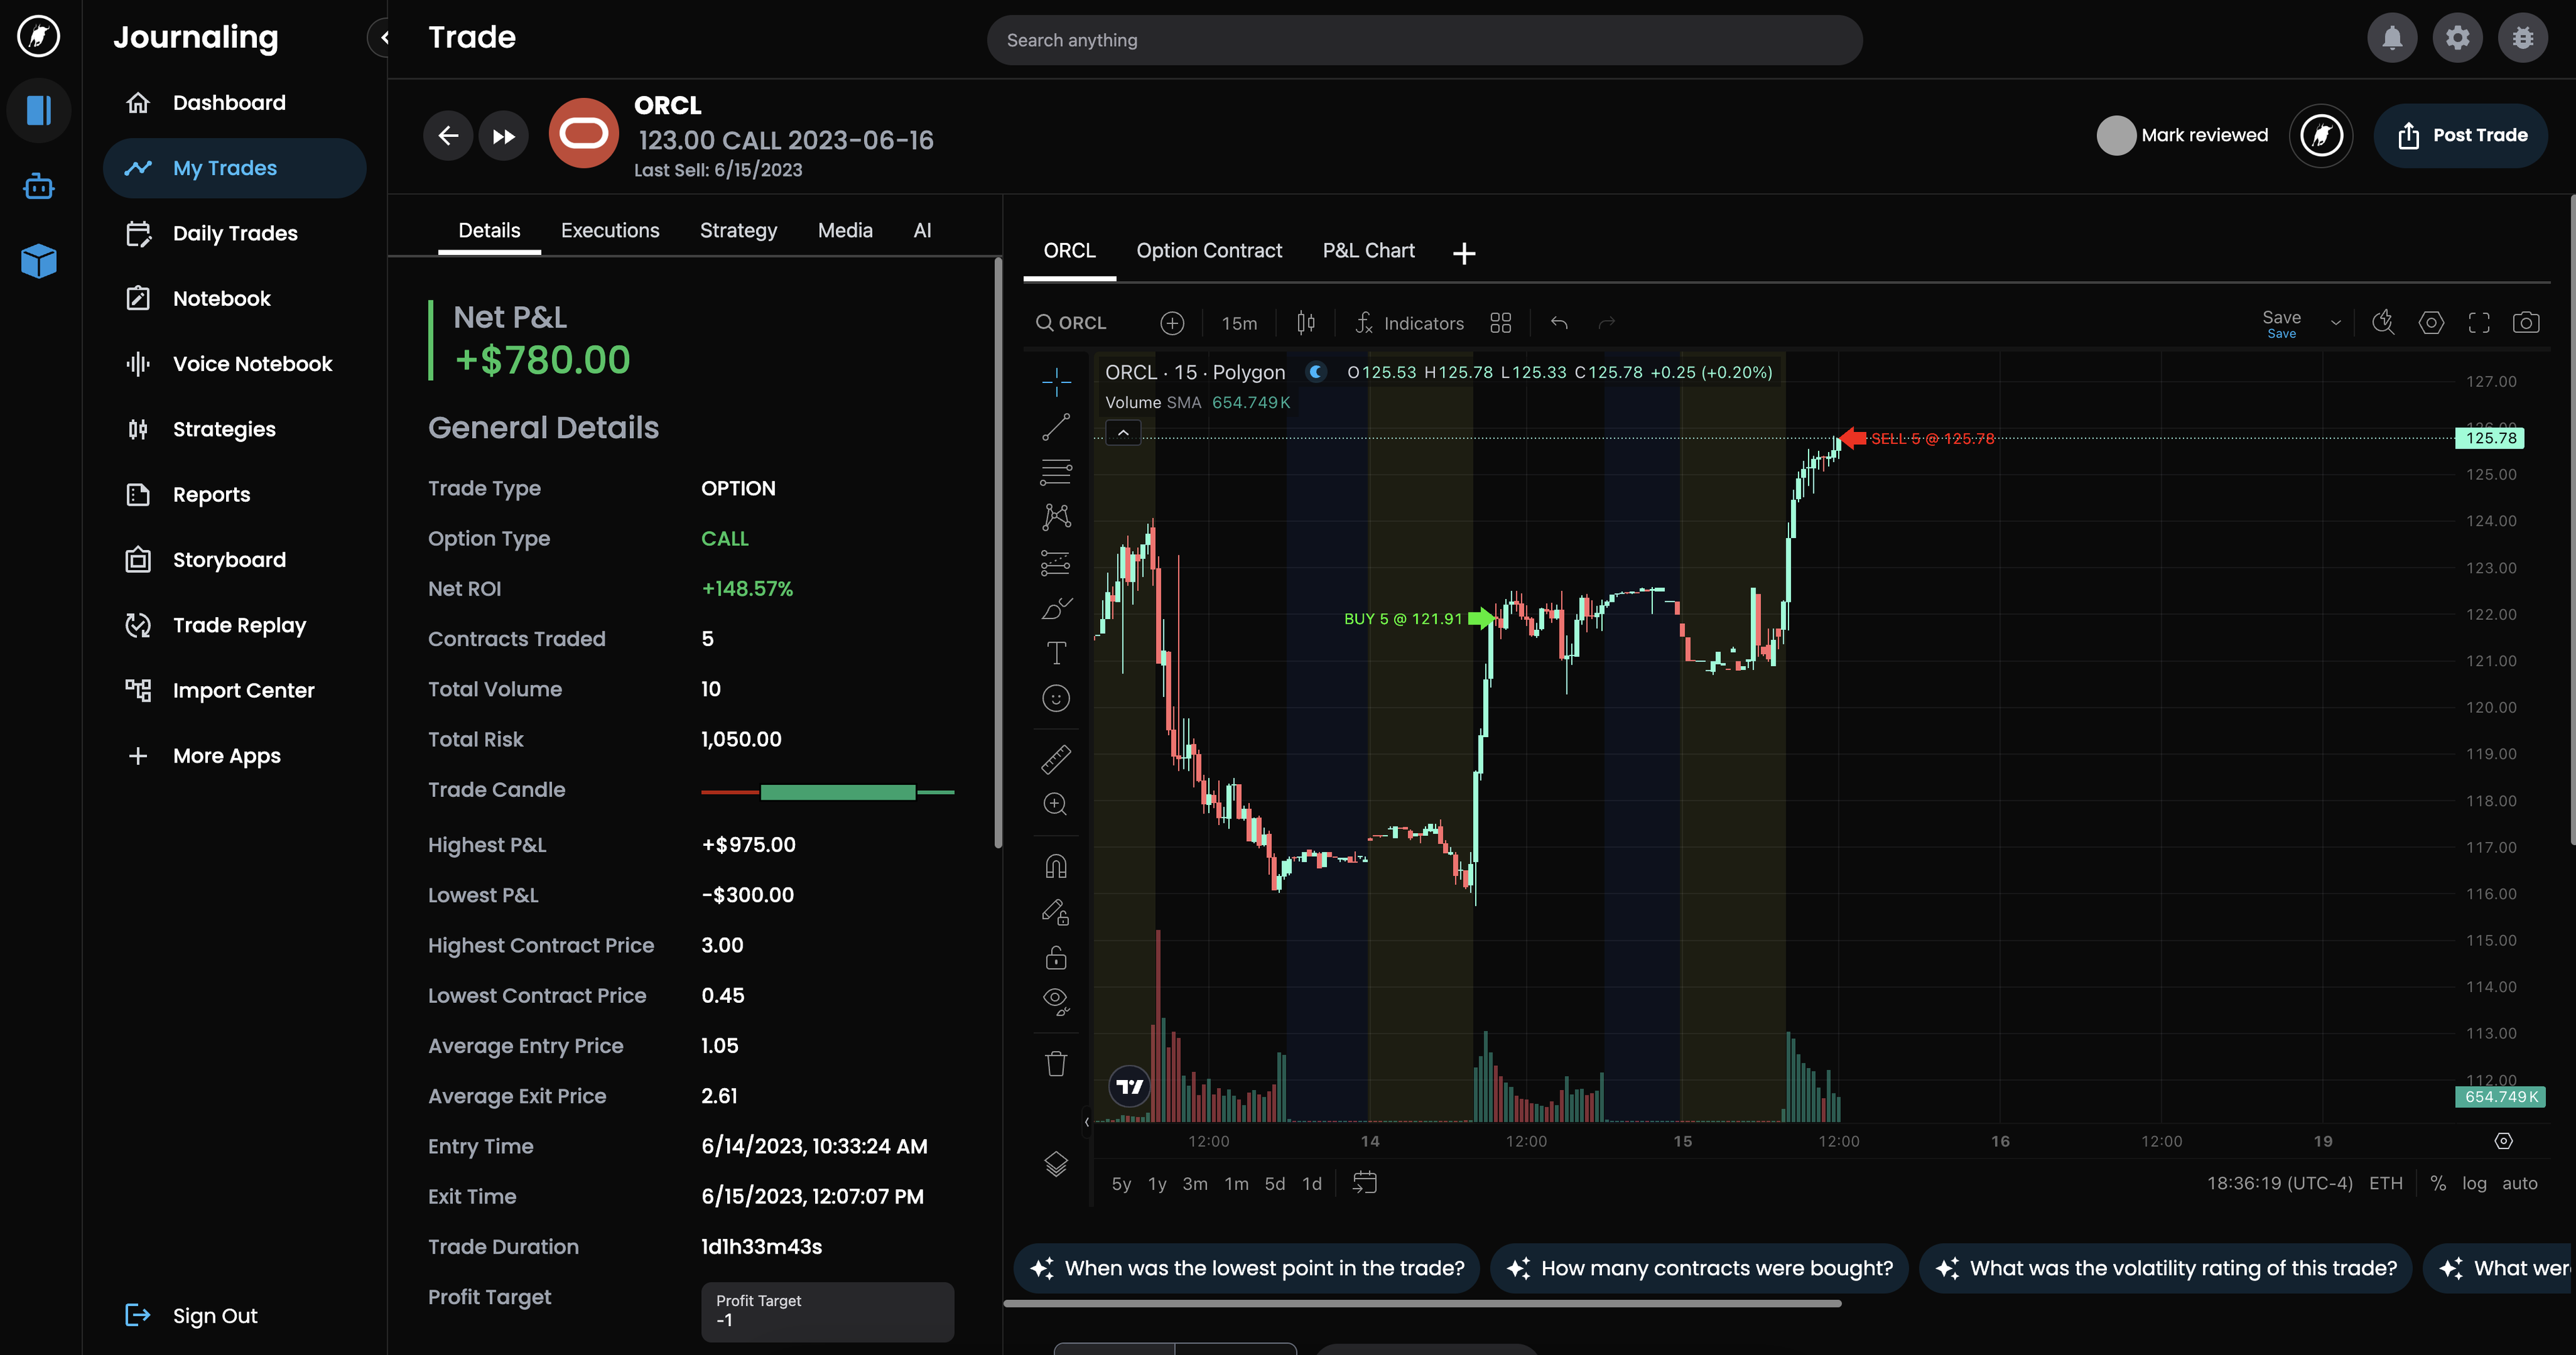Click the notifications bell icon
Screen dimensions: 2576x1355
coord(2392,39)
